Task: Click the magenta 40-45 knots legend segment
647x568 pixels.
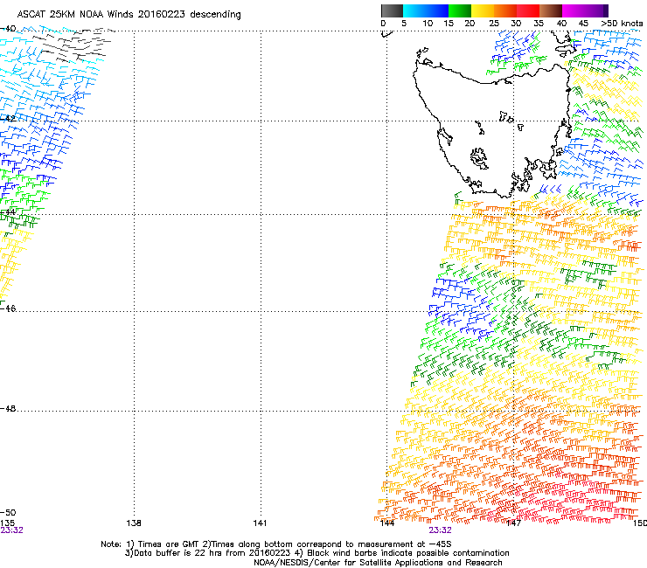Action: click(x=574, y=10)
